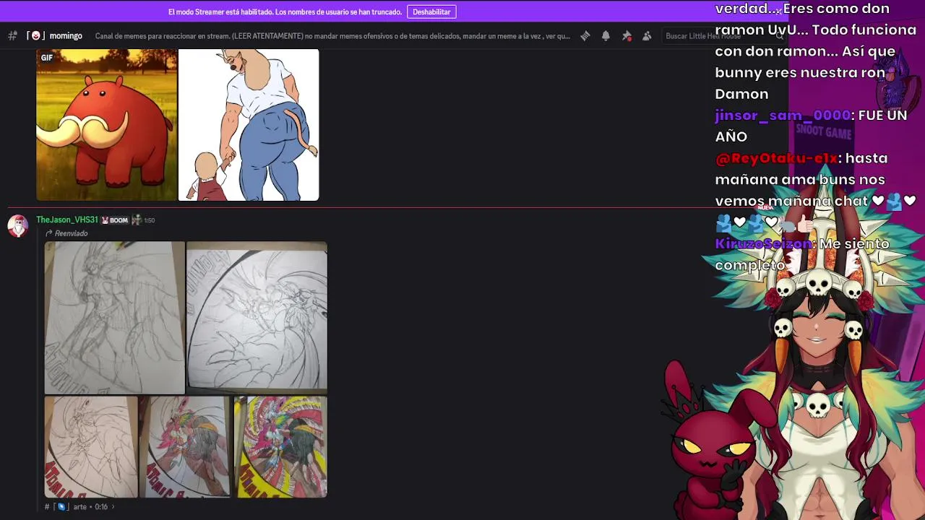This screenshot has width=925, height=520.
Task: Click the Deshabilitar streamer mode button
Action: click(x=431, y=12)
